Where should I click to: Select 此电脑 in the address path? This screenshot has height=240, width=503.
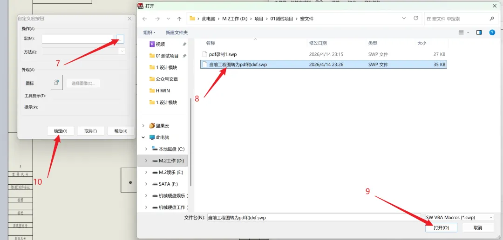coord(209,19)
